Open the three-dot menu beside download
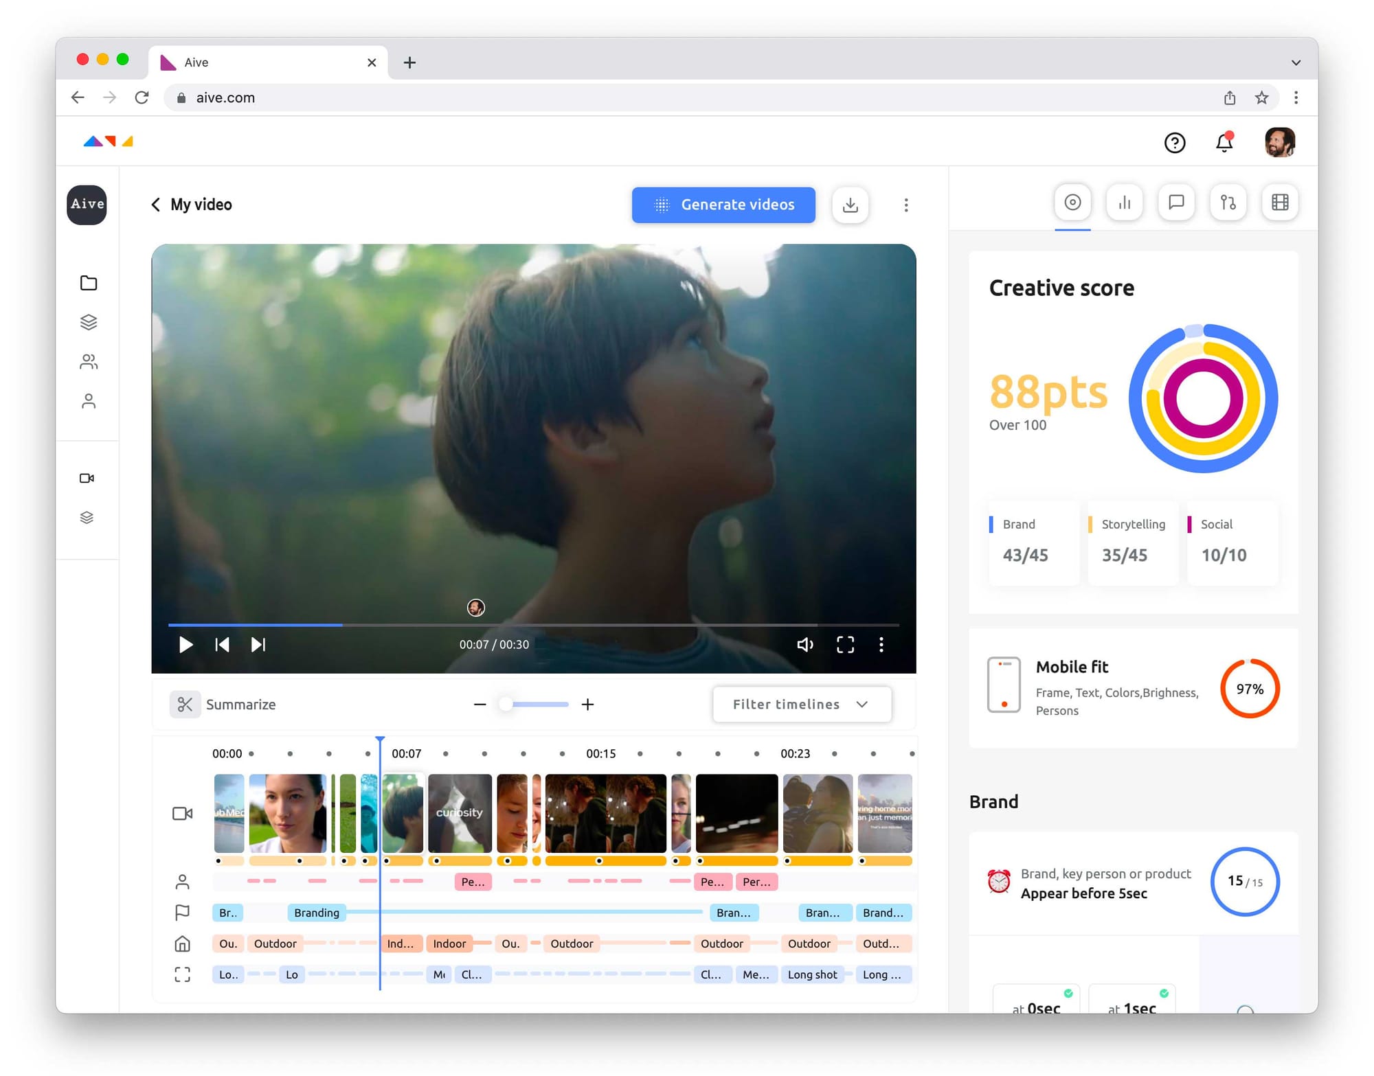1374x1076 pixels. coord(905,205)
